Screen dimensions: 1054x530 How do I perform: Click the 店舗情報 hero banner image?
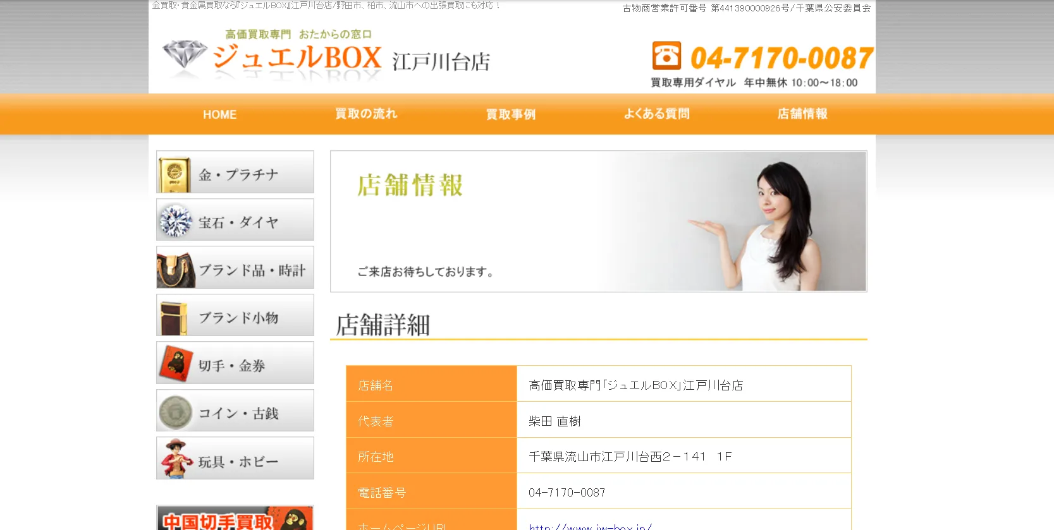(598, 221)
